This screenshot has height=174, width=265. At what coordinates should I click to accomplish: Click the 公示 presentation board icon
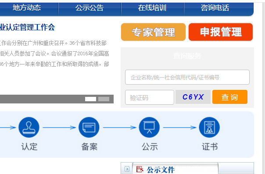click(x=149, y=128)
